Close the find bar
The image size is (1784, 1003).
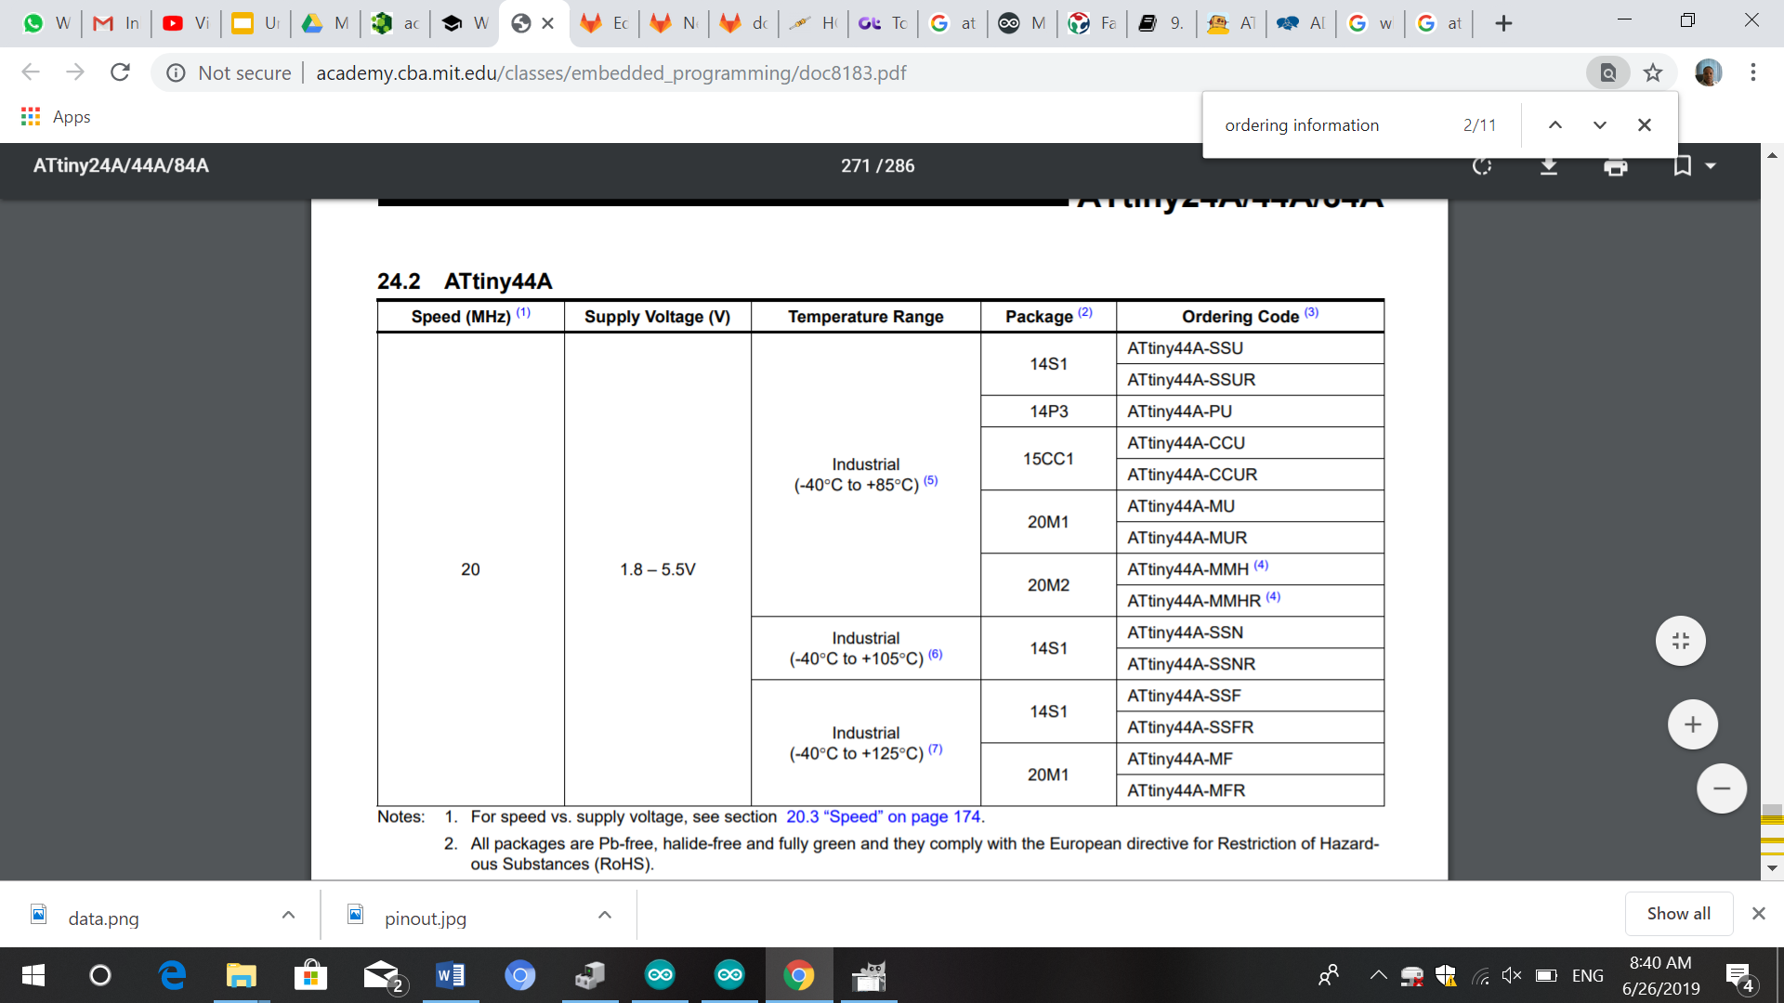1644,125
